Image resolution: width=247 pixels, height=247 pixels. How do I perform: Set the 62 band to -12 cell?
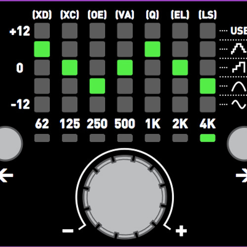42,104
